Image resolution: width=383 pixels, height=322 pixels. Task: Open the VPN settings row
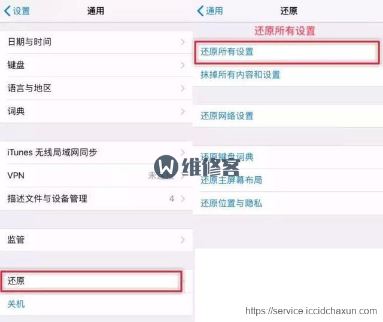96,176
